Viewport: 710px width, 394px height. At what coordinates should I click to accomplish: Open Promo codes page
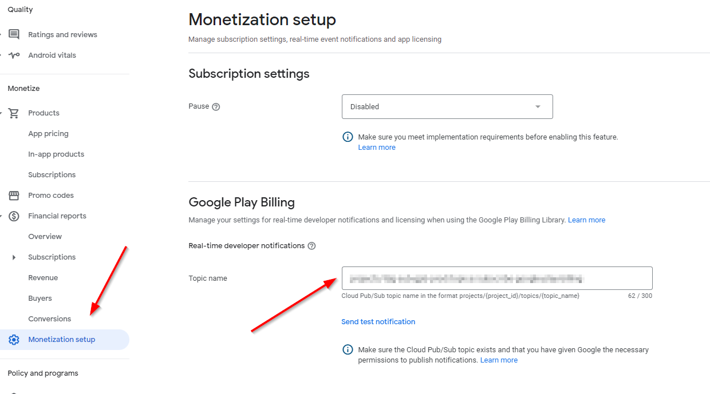[x=51, y=196]
